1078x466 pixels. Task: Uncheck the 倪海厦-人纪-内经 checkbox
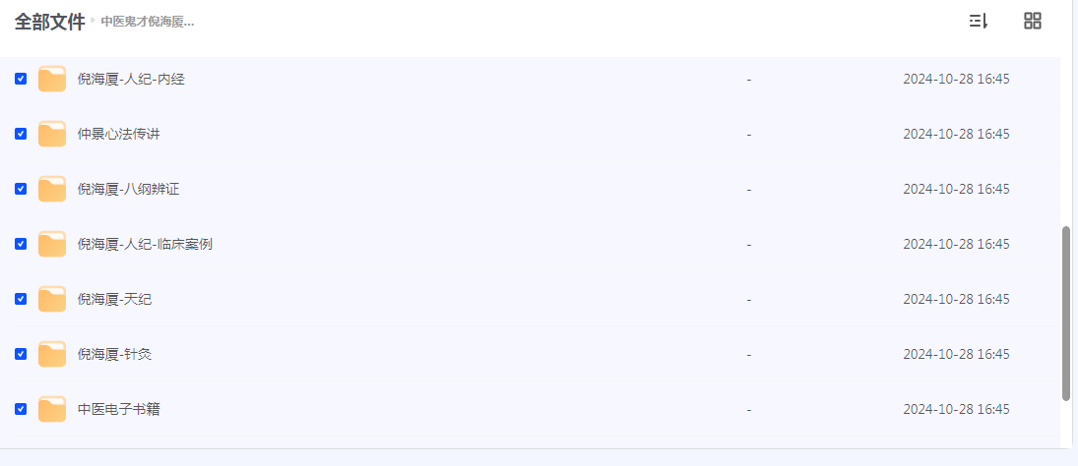pos(21,79)
